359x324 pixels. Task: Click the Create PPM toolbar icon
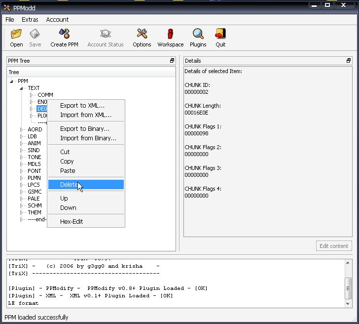tap(64, 34)
